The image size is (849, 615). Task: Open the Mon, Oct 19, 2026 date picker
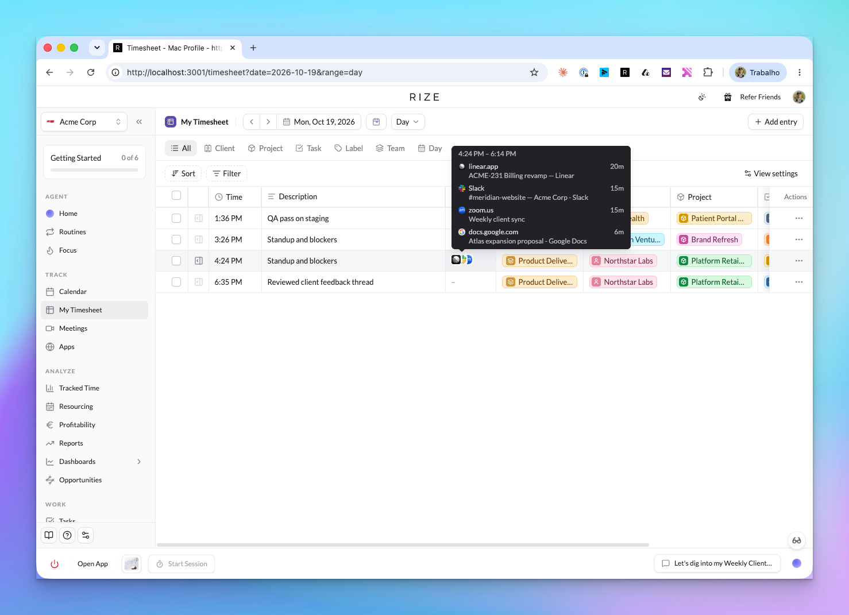(x=319, y=122)
